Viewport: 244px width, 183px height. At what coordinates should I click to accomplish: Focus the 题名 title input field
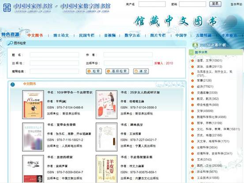(x=54, y=55)
